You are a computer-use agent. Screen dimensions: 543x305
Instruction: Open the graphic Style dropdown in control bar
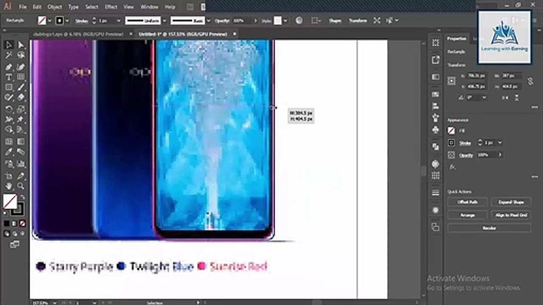pos(285,20)
